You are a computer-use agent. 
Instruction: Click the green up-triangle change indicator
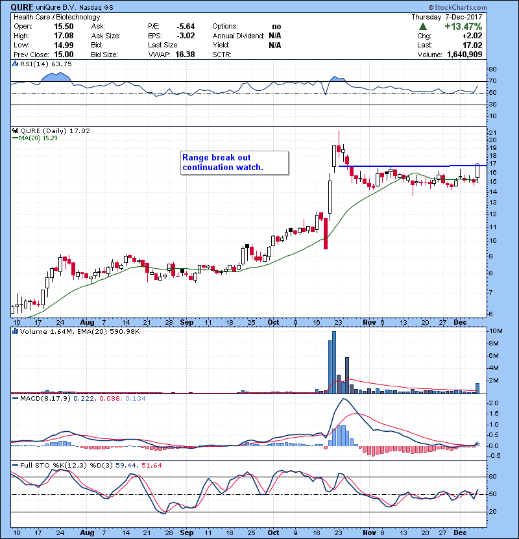[423, 27]
